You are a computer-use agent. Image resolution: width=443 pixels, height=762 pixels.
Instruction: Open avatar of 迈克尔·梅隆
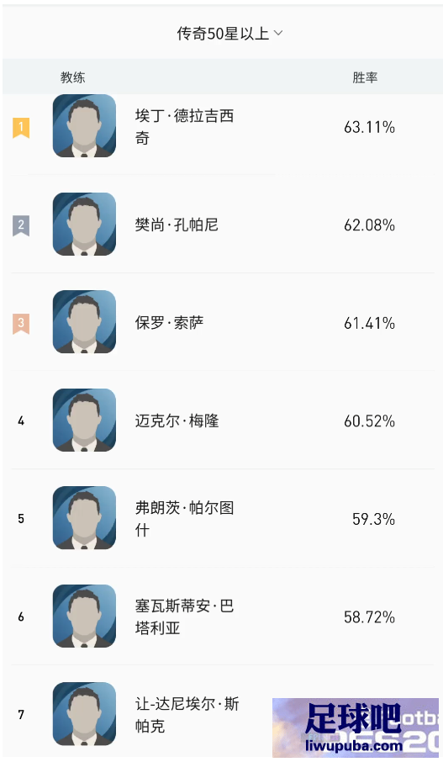(x=85, y=420)
